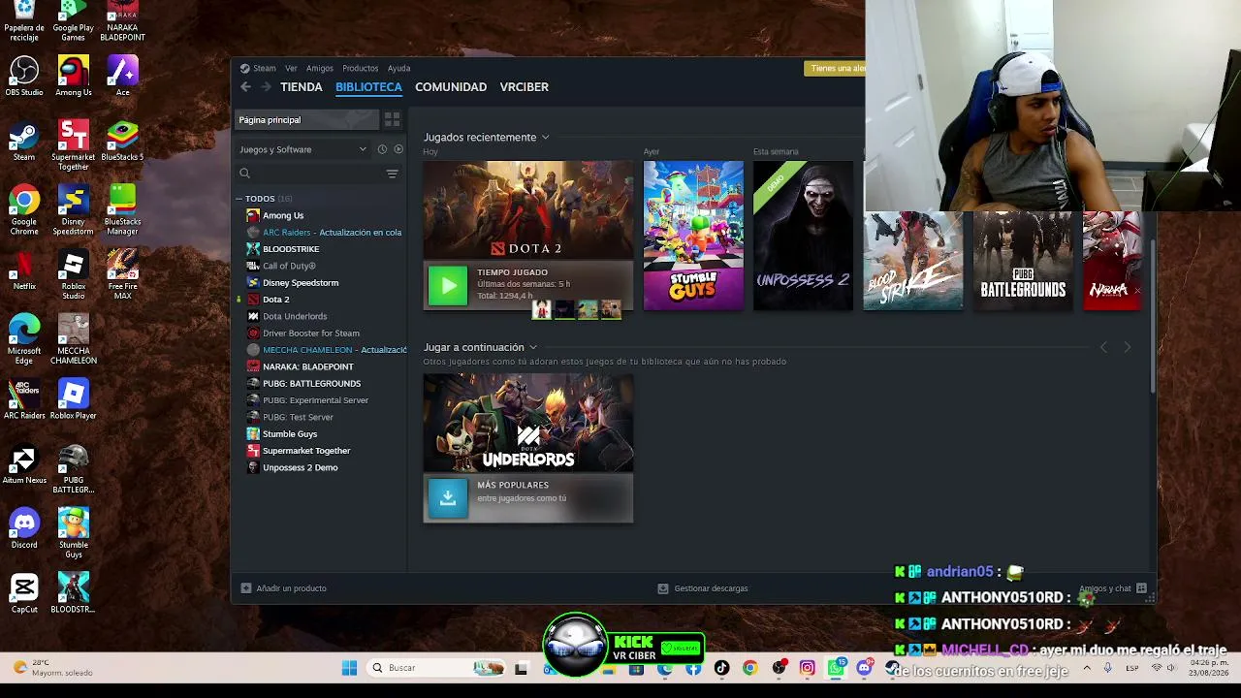Open the Amigos y chat grid icon

coord(1141,588)
